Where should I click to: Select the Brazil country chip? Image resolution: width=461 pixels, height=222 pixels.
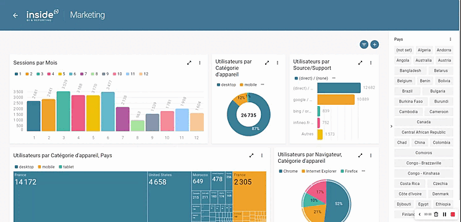[x=407, y=91]
